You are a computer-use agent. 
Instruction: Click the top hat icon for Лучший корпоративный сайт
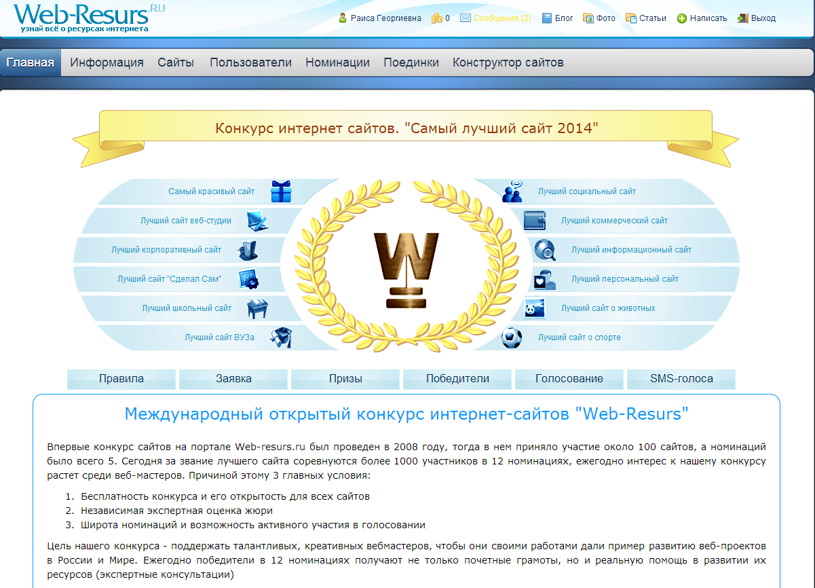248,250
